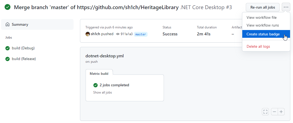Click green check next to 2 jobs completed
The width and height of the screenshot is (293, 123).
(95, 85)
